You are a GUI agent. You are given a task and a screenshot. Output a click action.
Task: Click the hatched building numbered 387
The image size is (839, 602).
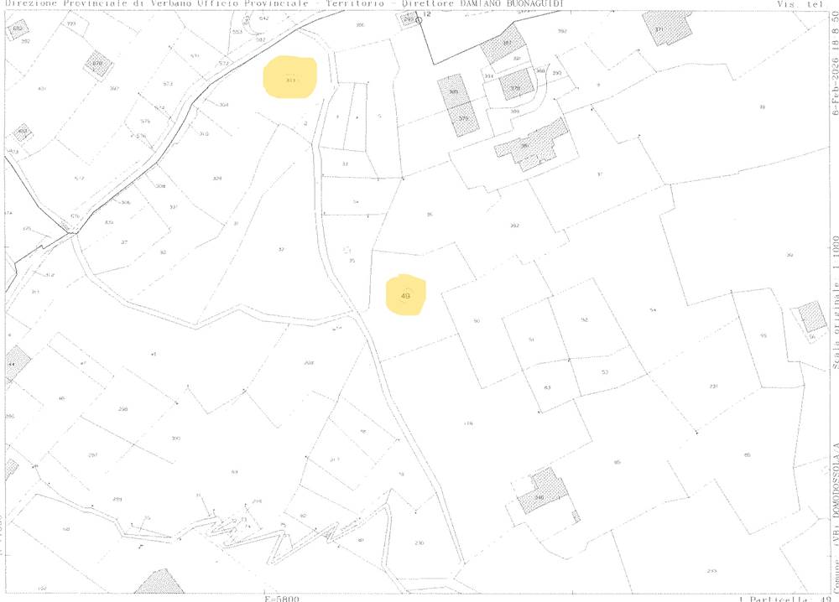[506, 44]
